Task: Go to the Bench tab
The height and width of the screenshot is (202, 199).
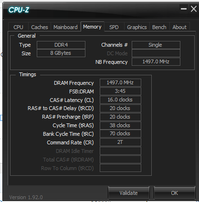Action: click(159, 27)
